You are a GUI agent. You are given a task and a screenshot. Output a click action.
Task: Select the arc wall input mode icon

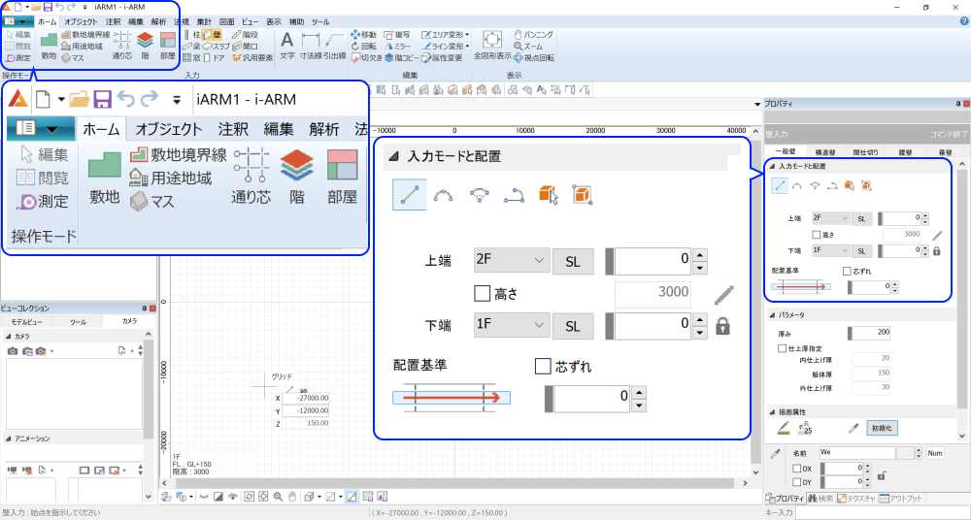coord(797,185)
